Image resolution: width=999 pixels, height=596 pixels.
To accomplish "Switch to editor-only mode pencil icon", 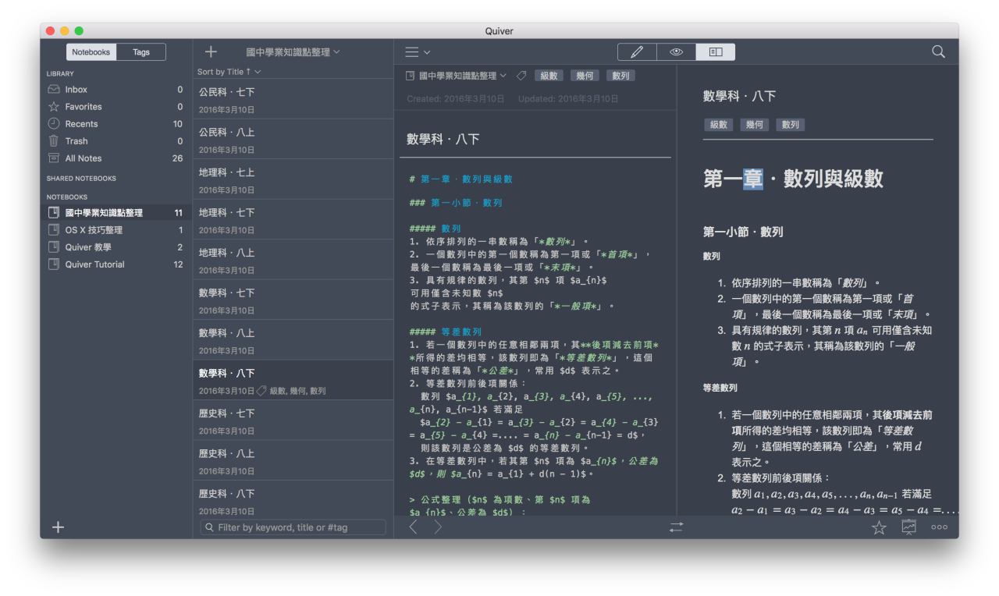I will (x=637, y=52).
